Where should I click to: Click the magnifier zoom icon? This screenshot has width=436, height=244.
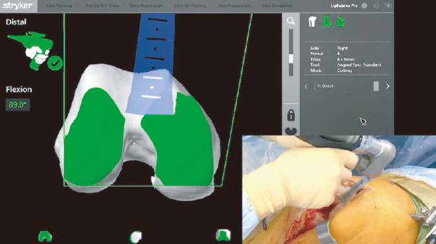click(291, 21)
